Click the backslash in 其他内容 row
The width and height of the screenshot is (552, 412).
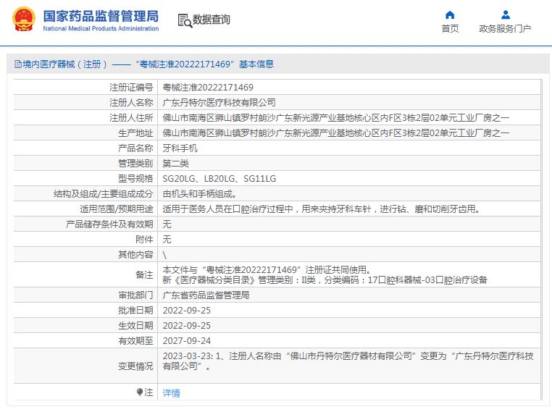tap(164, 255)
